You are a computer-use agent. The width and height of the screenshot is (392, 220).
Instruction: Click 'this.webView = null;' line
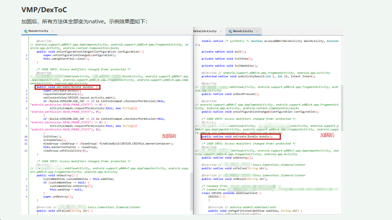click(x=66, y=190)
